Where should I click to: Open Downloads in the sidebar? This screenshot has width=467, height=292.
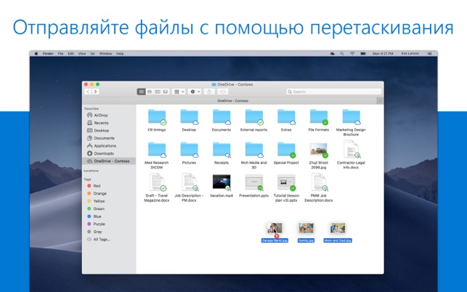[100, 153]
